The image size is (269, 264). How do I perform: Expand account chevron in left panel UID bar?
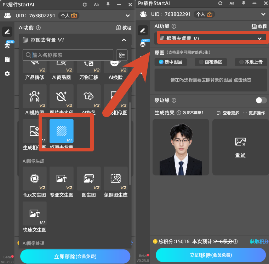click(x=128, y=16)
